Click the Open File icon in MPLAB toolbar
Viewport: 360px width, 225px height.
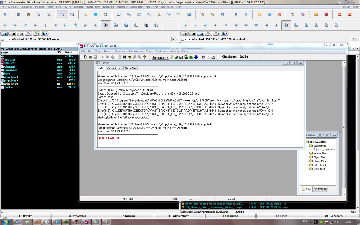[x=90, y=57]
